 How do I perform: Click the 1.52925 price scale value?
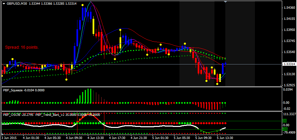pos(289,85)
